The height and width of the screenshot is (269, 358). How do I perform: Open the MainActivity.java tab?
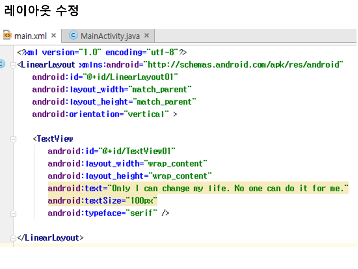click(110, 36)
